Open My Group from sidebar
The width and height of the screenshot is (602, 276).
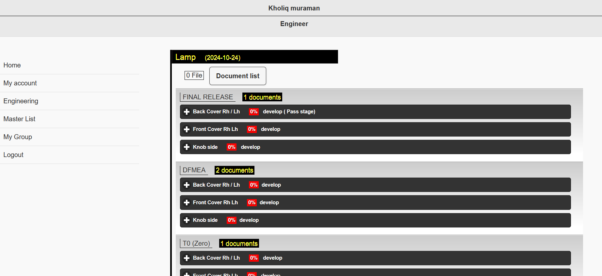point(18,137)
